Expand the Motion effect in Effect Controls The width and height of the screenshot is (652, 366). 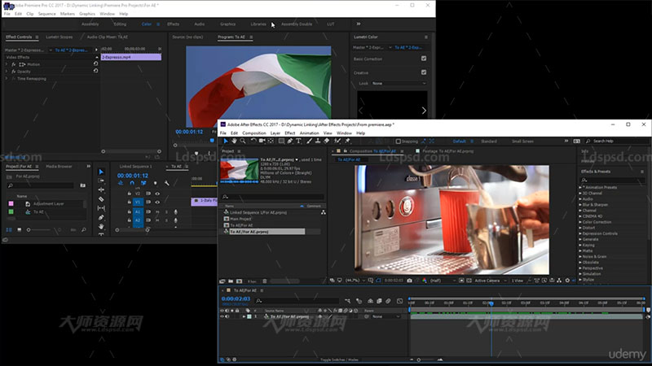coord(7,64)
